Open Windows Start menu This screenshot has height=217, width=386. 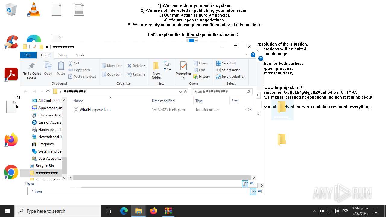pos(7,211)
